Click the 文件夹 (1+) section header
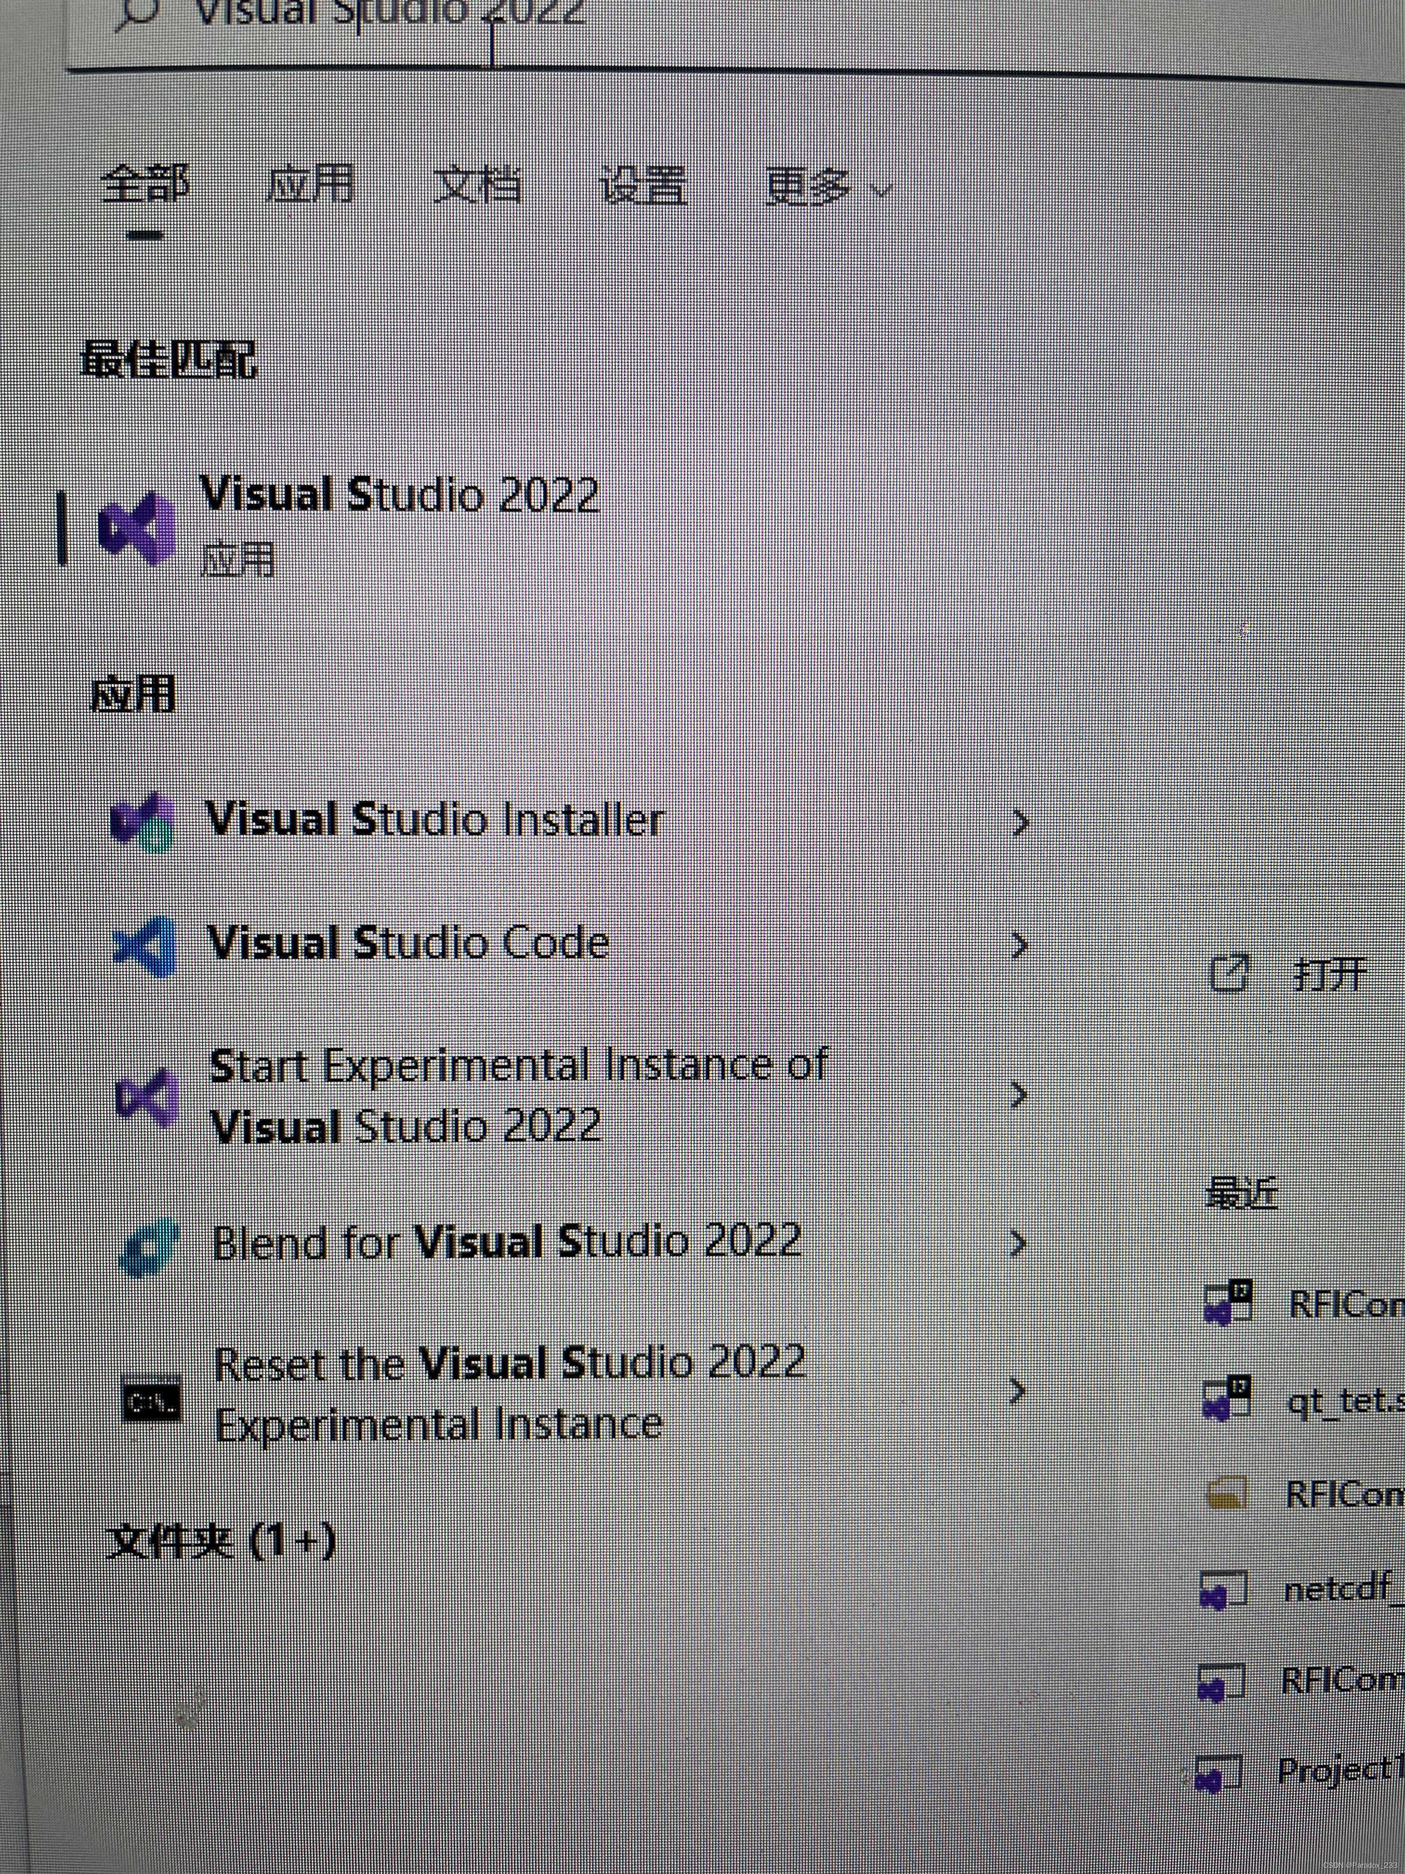The height and width of the screenshot is (1874, 1405). [222, 1541]
